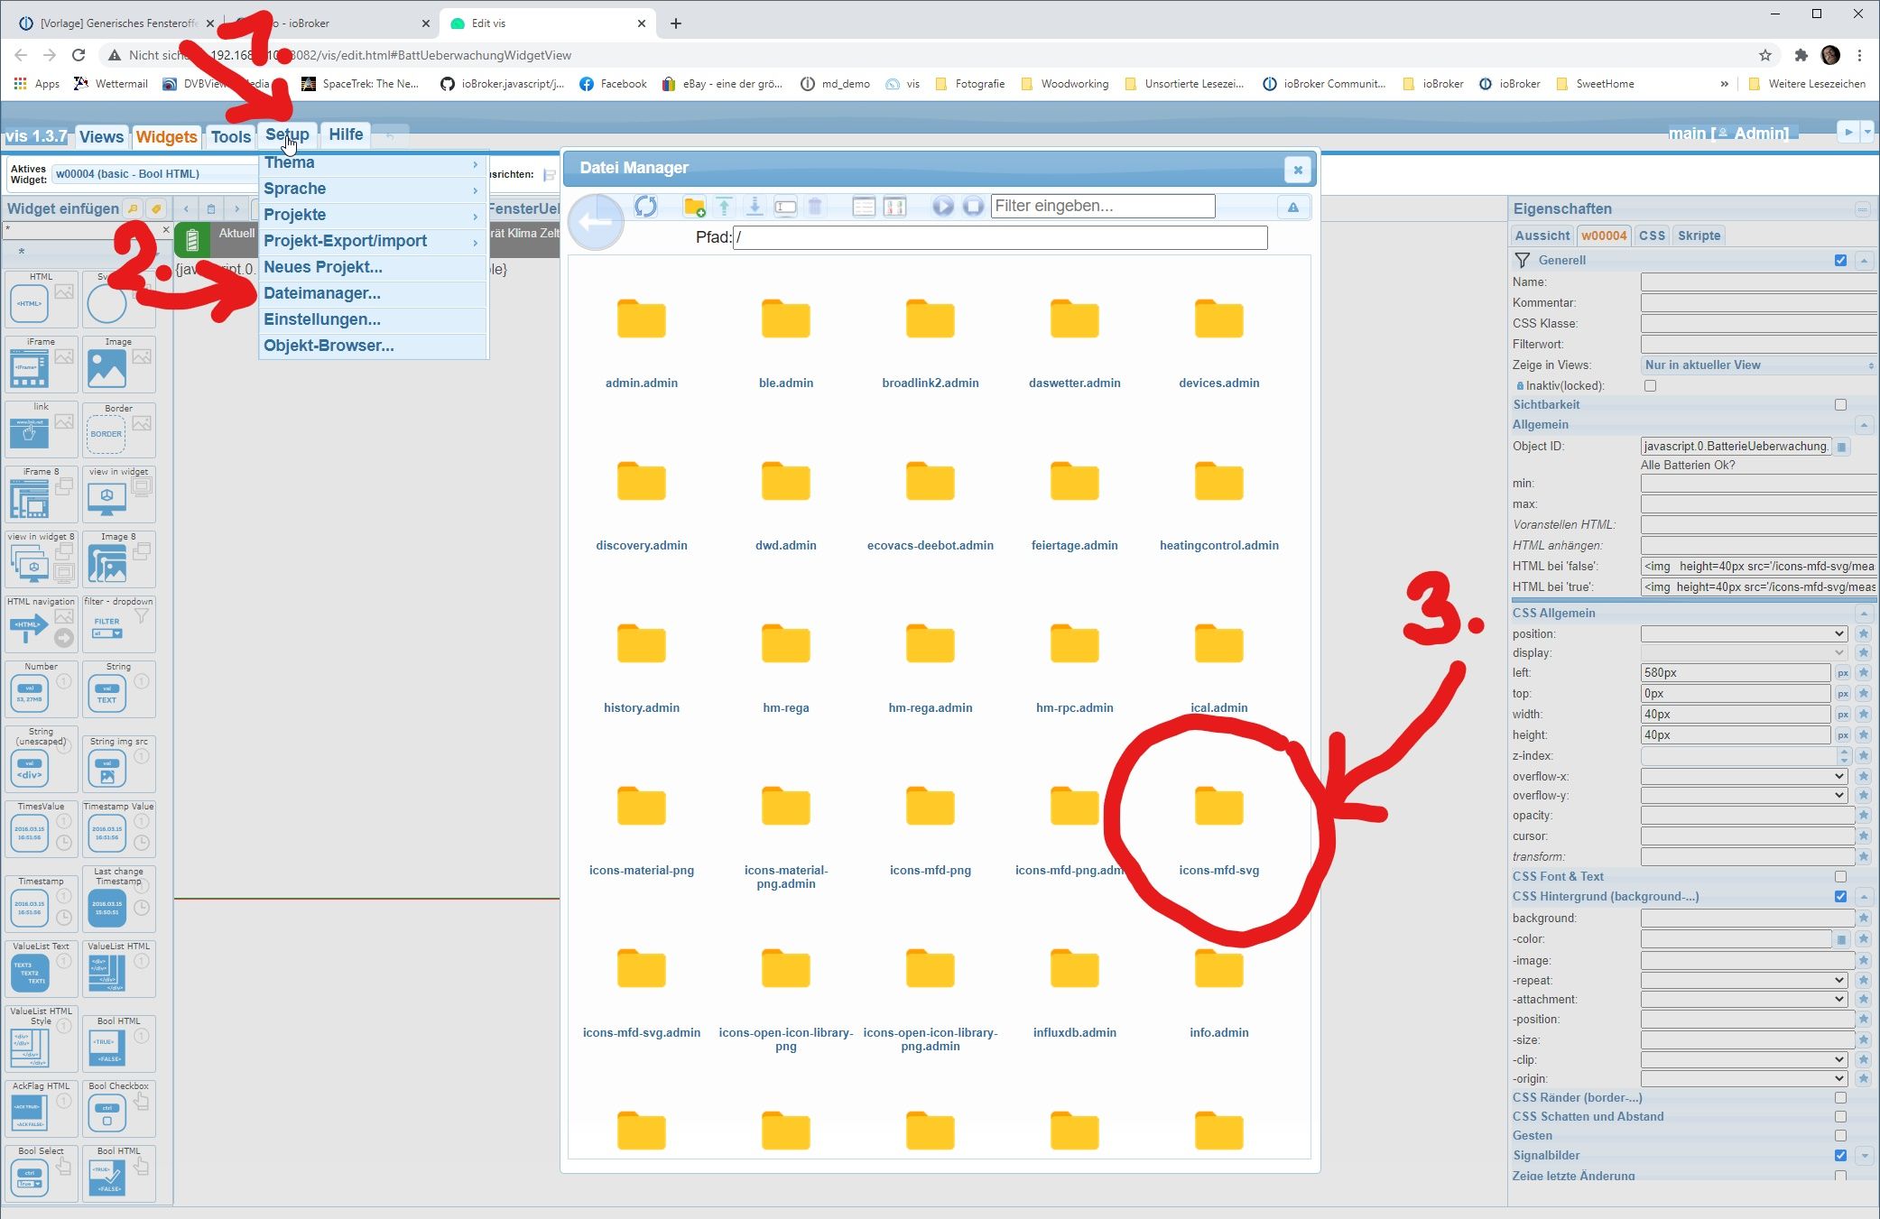The height and width of the screenshot is (1219, 1880).
Task: Open the Hilfe menu
Action: tap(346, 134)
